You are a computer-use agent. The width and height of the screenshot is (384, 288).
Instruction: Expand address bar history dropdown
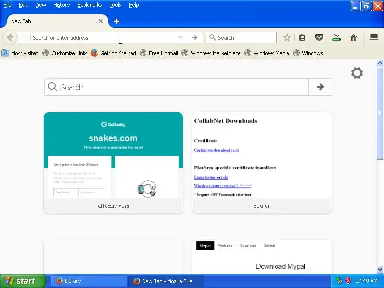click(x=180, y=38)
